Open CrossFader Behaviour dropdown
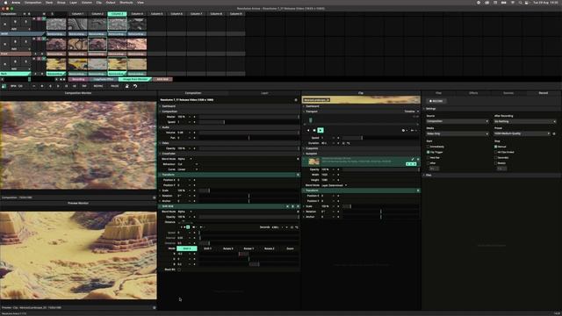Viewport: 562px width, 316px height. coord(188,164)
